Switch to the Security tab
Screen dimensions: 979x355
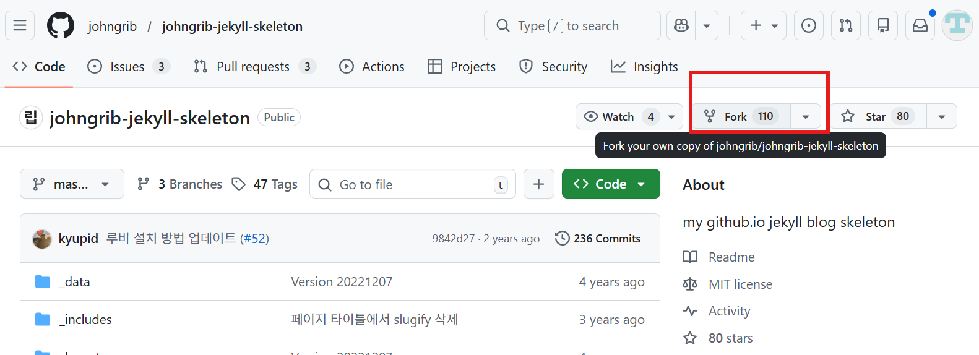tap(553, 66)
